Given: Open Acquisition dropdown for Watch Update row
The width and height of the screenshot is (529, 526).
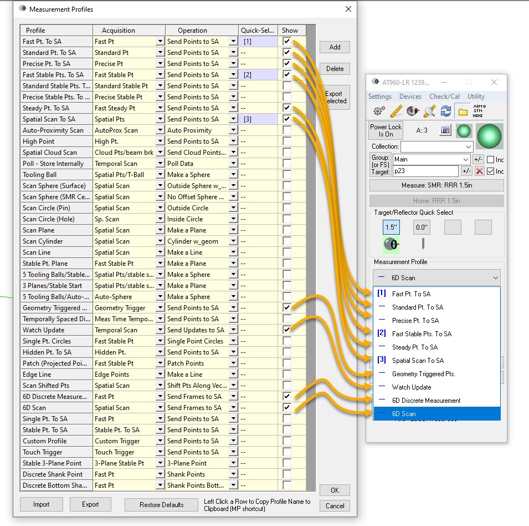Looking at the screenshot, I should point(160,330).
